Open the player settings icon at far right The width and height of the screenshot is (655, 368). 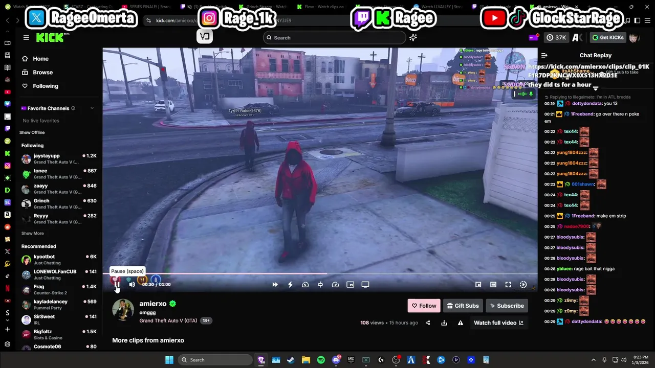coord(523,285)
